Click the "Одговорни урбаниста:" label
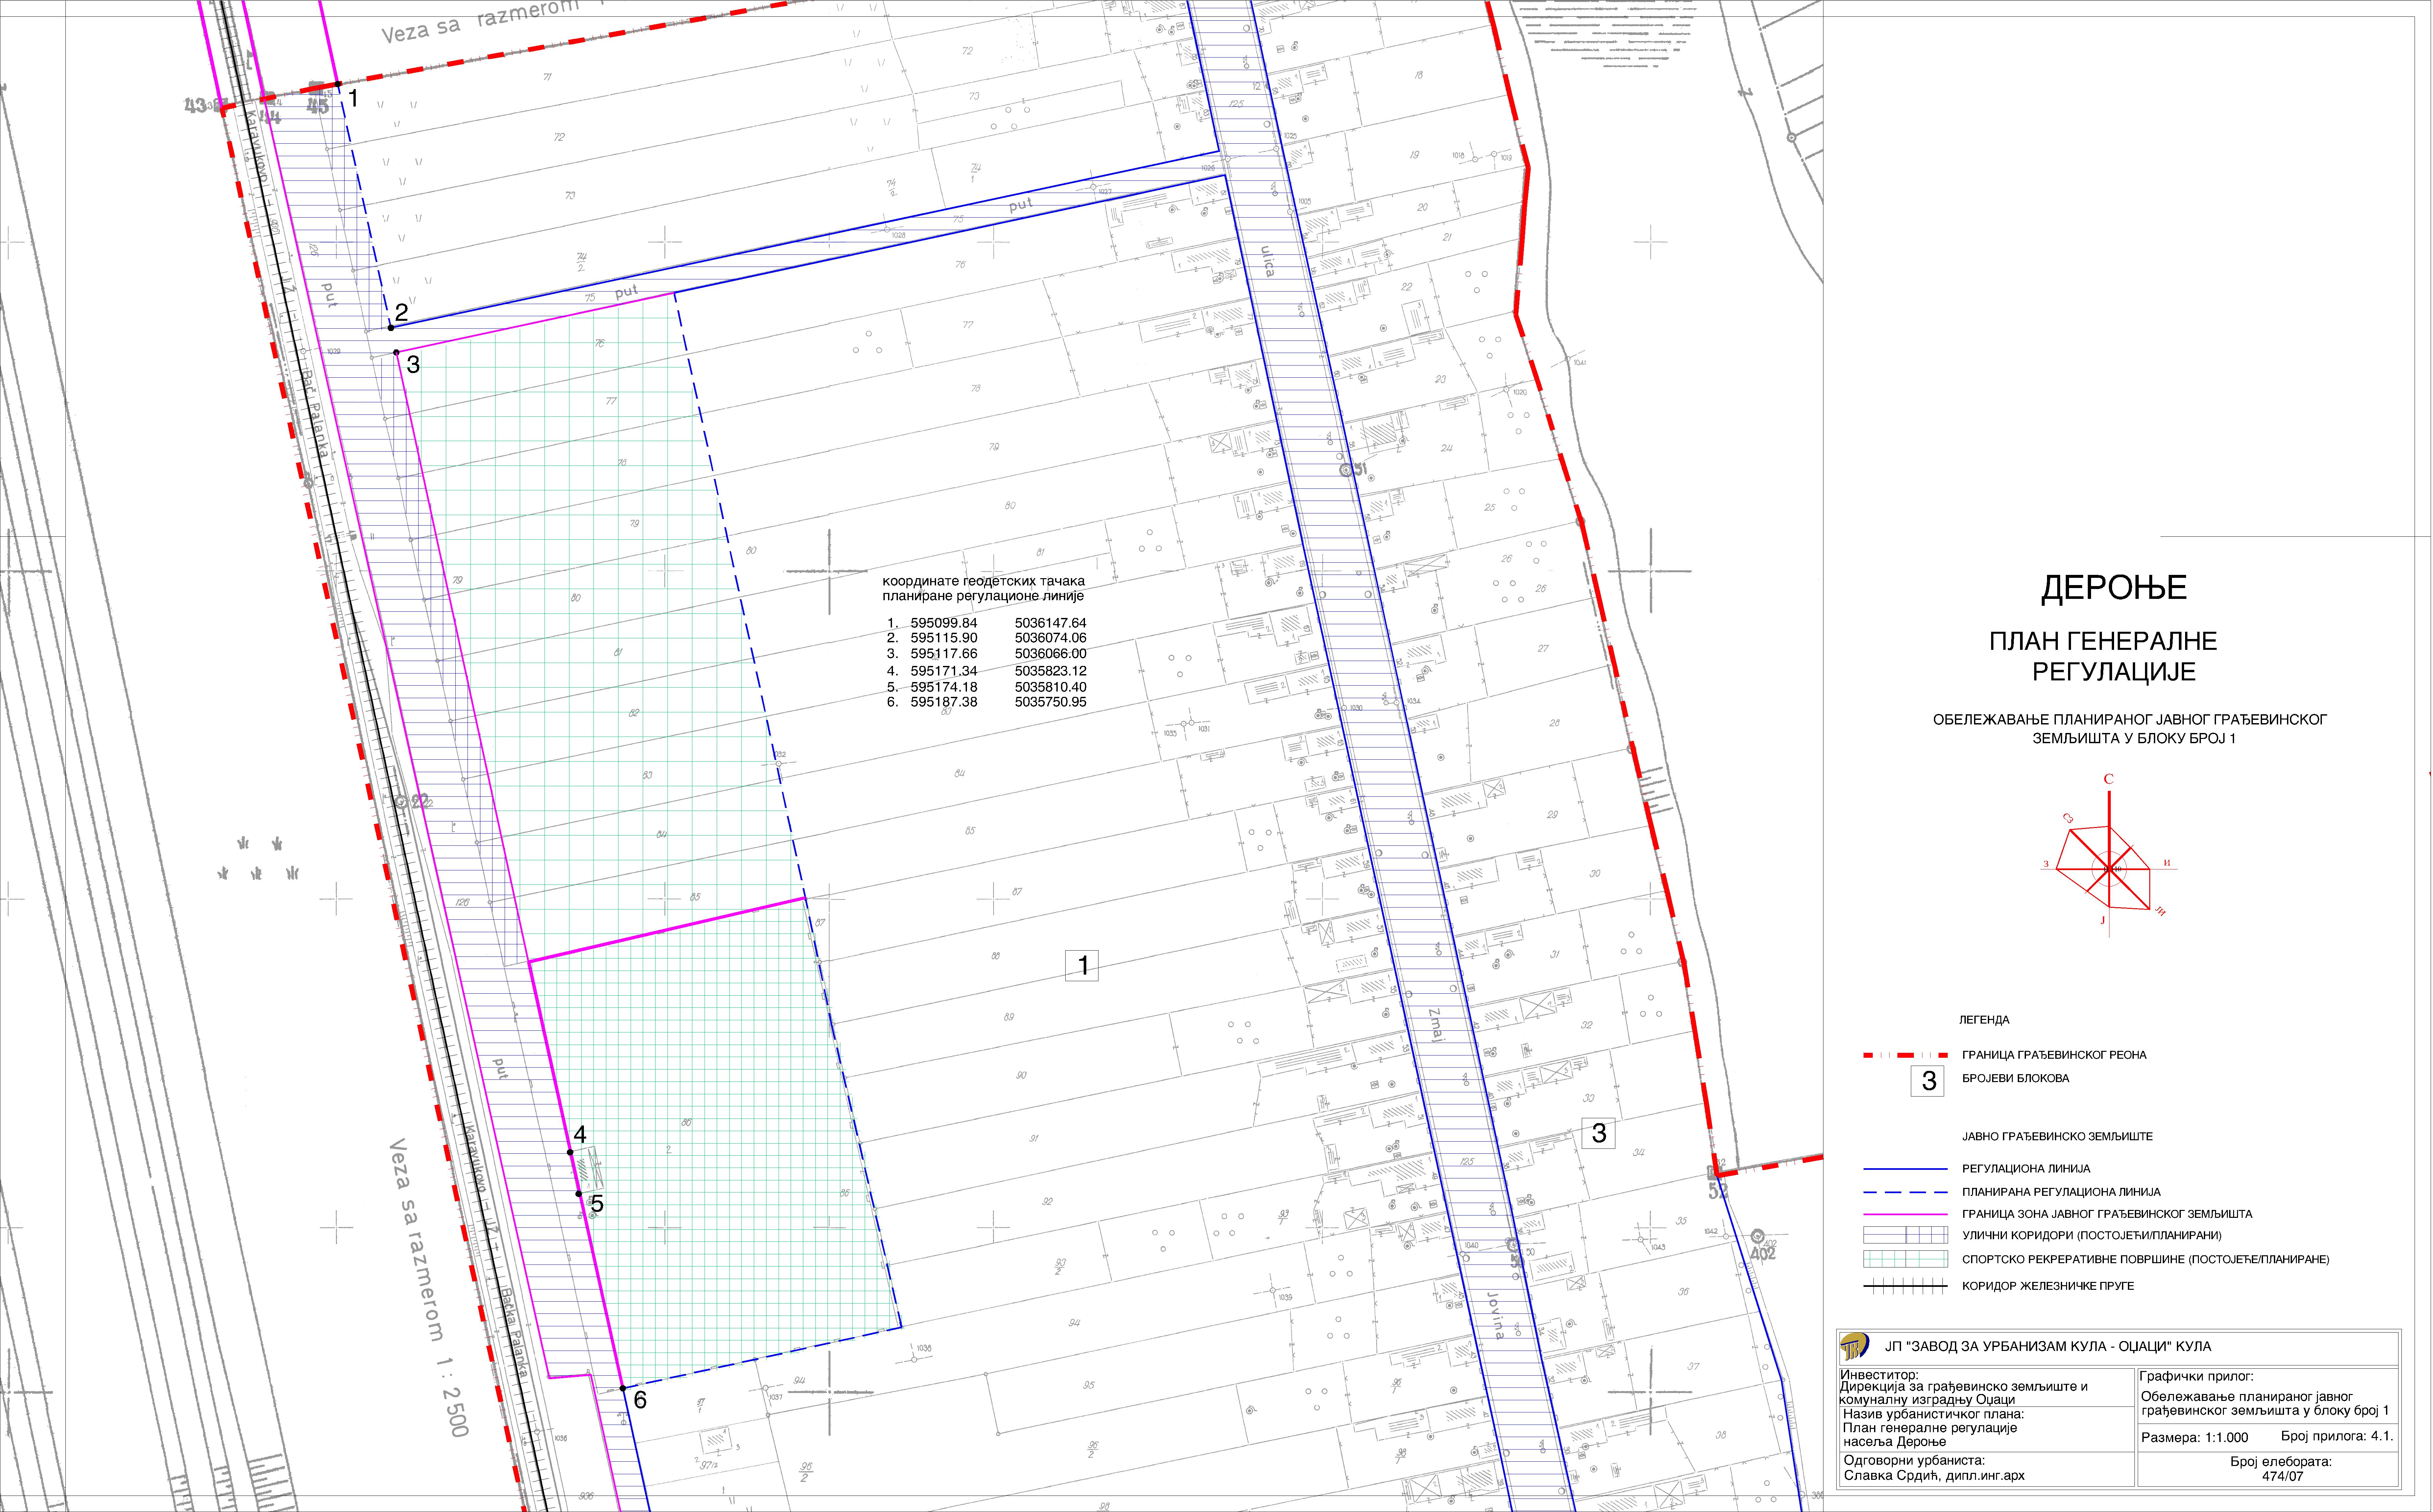 click(1914, 1461)
